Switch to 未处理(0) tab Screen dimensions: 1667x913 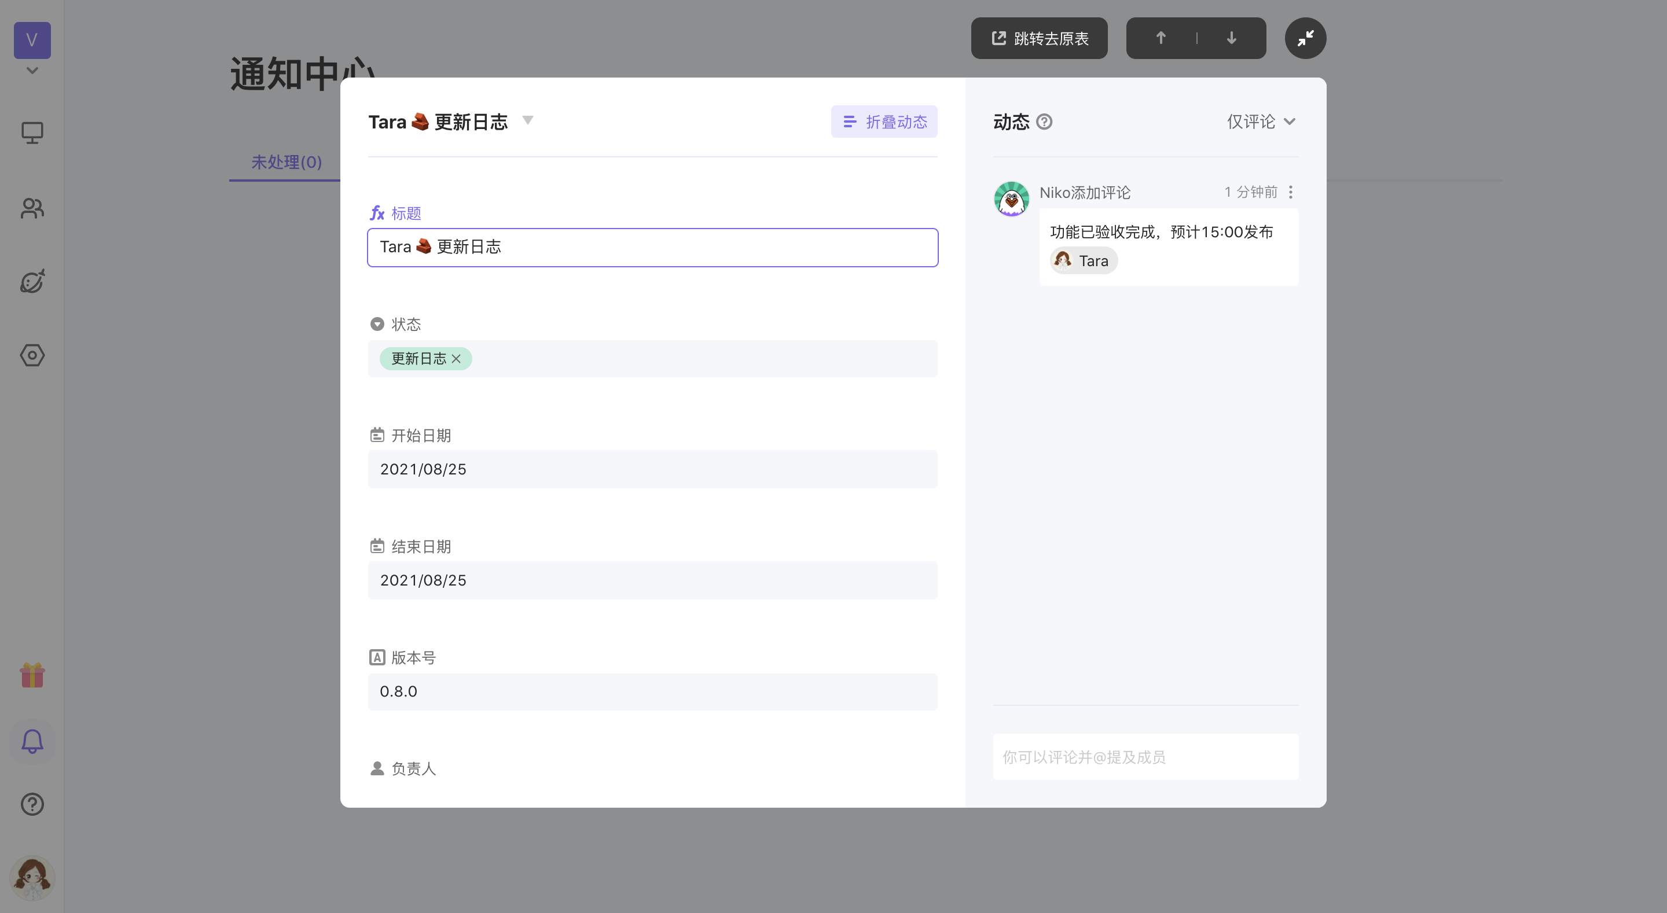[286, 162]
